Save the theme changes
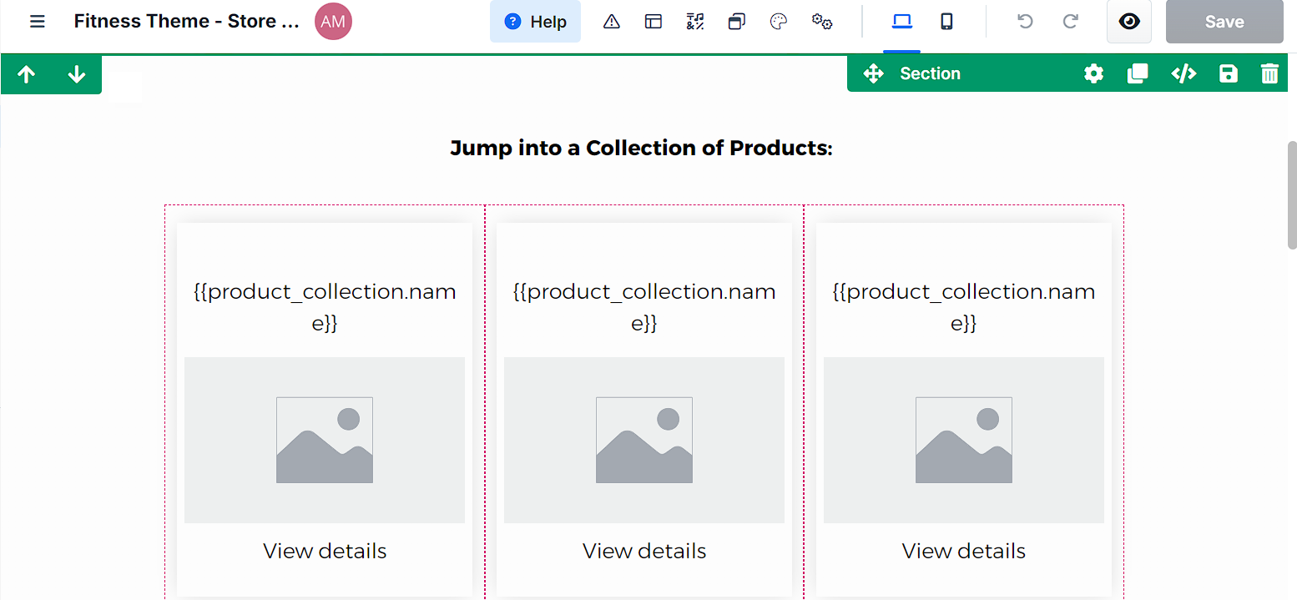The image size is (1297, 600). coord(1224,21)
